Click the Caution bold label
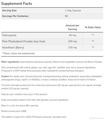Image resolution: width=105 pixels, height=120 pixels. [x=5, y=76]
